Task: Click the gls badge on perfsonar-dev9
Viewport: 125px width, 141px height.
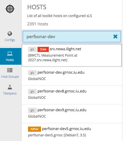Action: [32, 110]
